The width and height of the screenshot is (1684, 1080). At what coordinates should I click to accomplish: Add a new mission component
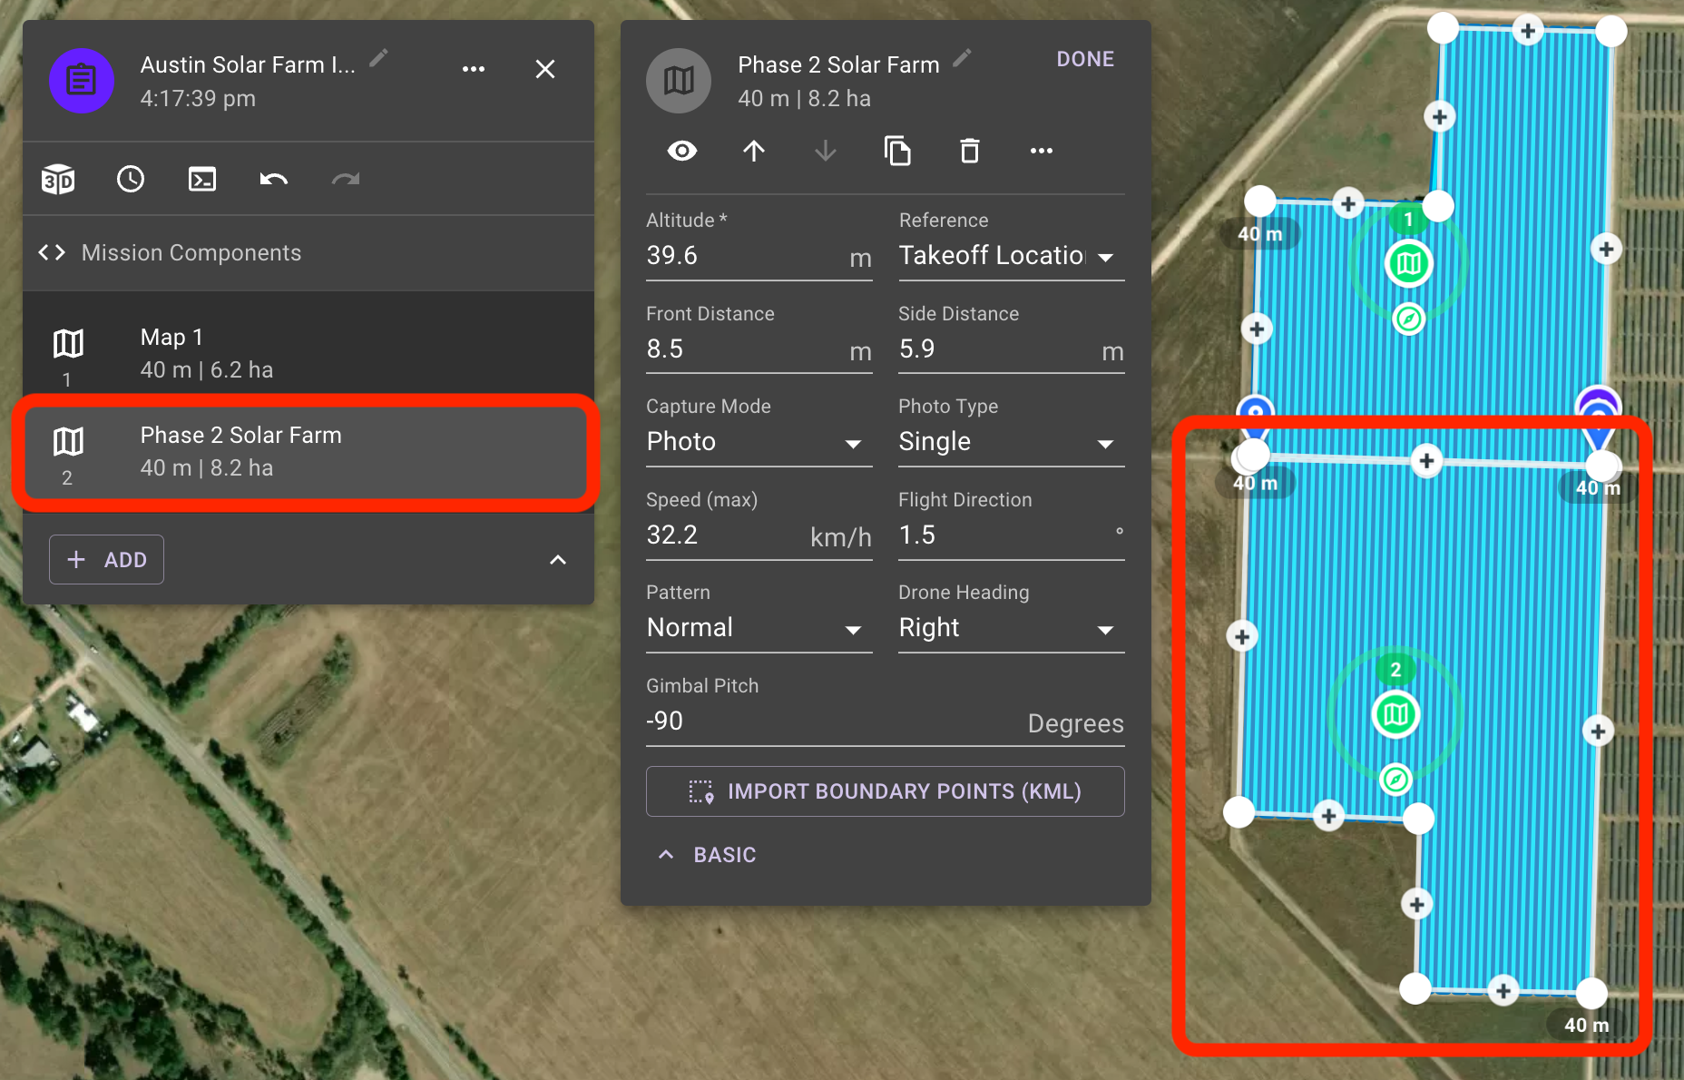point(106,559)
